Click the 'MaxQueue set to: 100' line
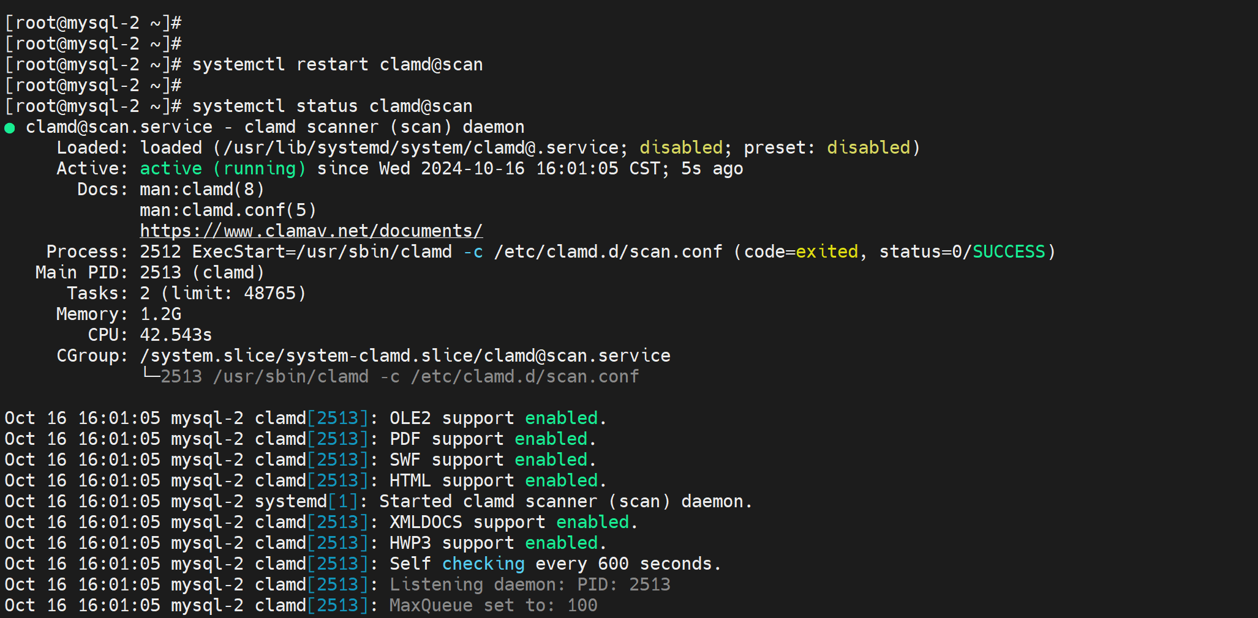 (x=493, y=605)
